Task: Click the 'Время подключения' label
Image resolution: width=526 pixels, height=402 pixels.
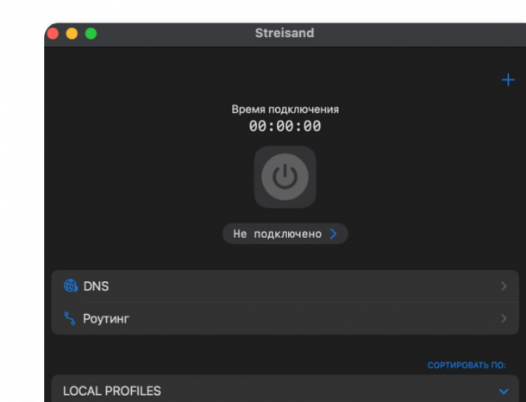Action: click(x=285, y=110)
